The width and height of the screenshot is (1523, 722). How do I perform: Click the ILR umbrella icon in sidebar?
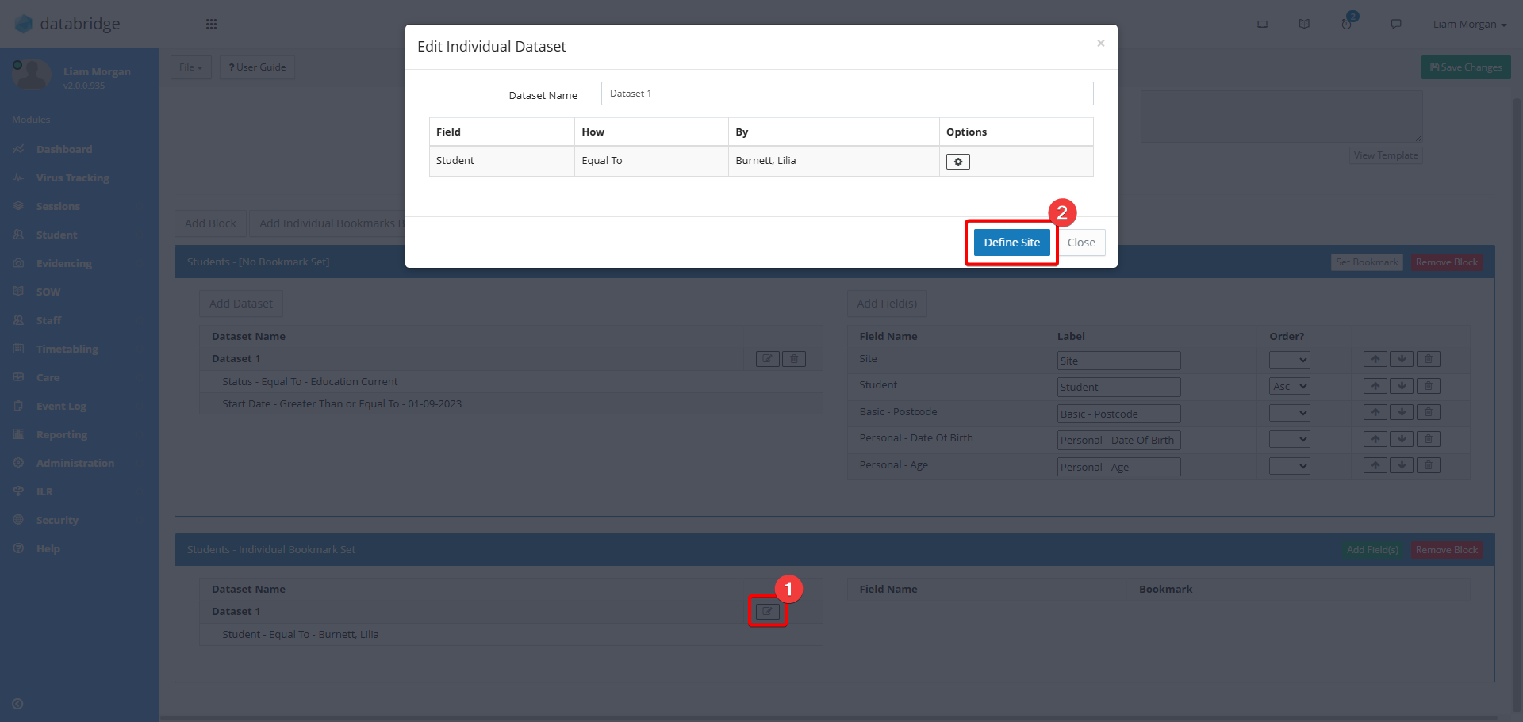pyautogui.click(x=18, y=491)
